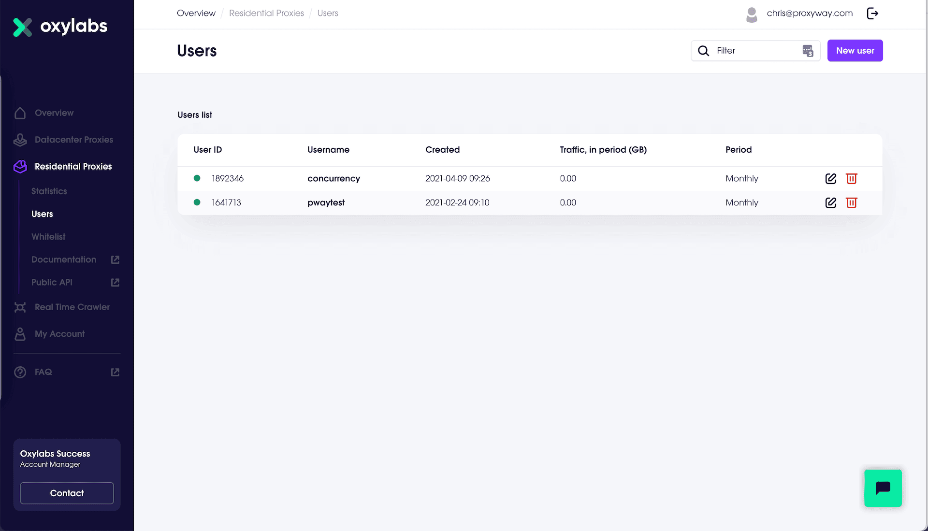Click the Residential Proxies sidebar icon

20,167
